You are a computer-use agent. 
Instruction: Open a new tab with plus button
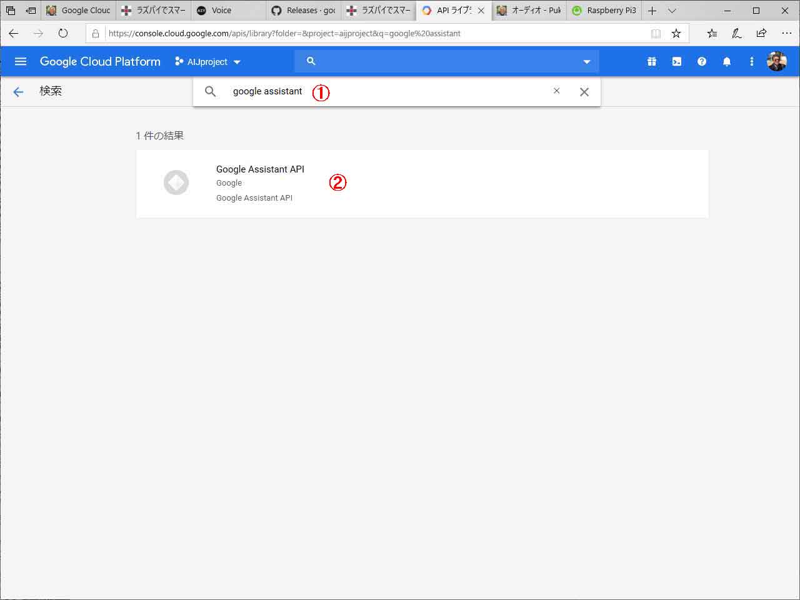652,11
